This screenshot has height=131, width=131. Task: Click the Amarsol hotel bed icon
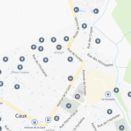[59, 47]
